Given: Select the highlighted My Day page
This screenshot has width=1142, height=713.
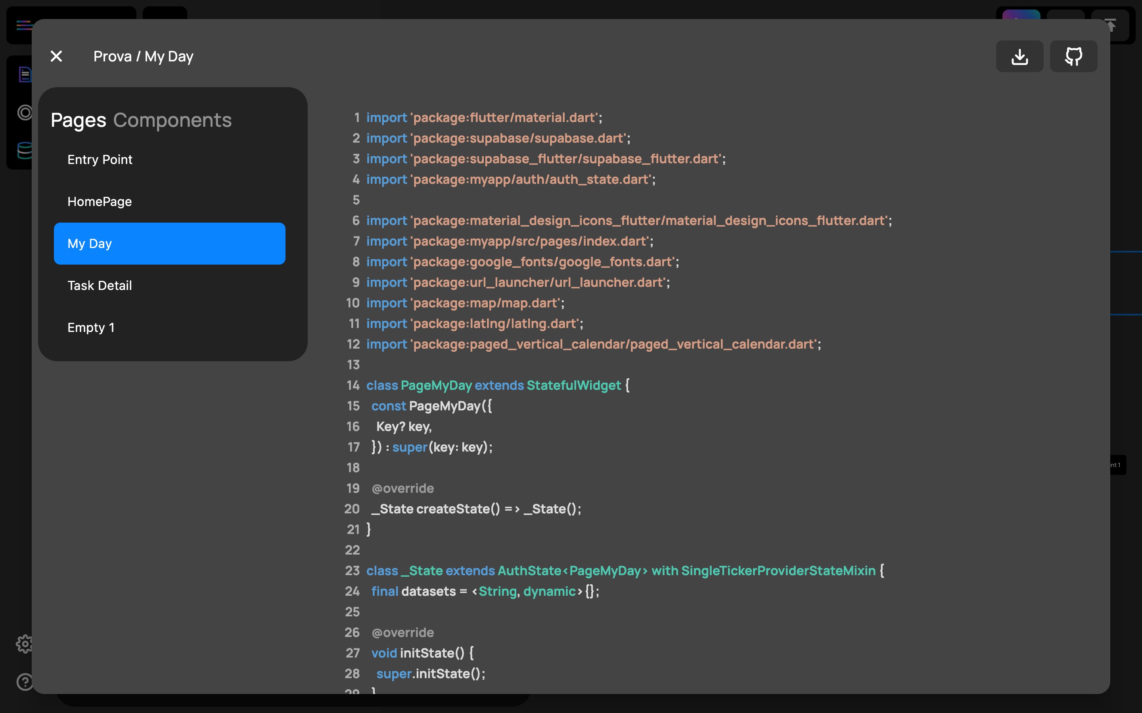Looking at the screenshot, I should (x=169, y=244).
